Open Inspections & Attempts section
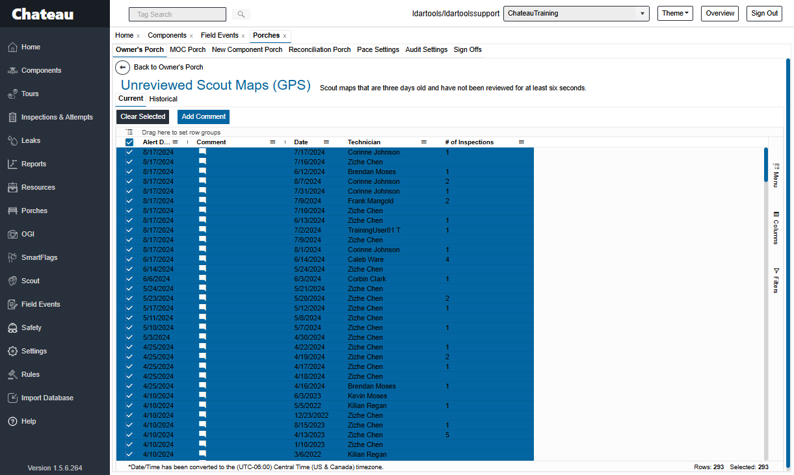Viewport: 794px width, 475px height. 57,117
